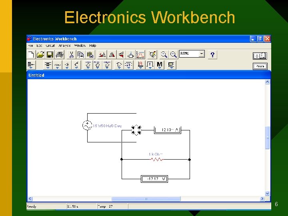Click the left wire junction dot

122,159
